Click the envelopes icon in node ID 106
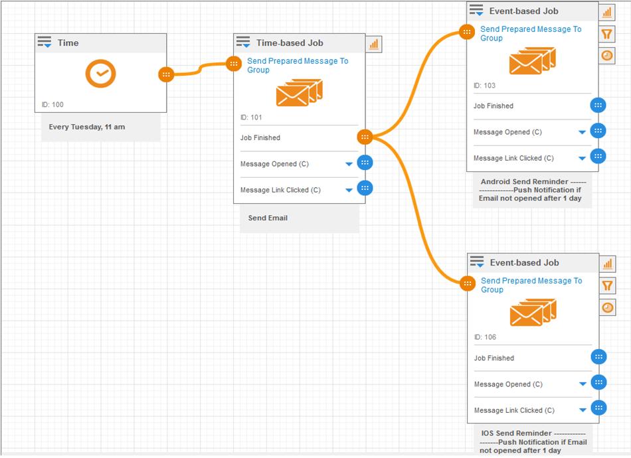The width and height of the screenshot is (631, 458). (x=533, y=313)
